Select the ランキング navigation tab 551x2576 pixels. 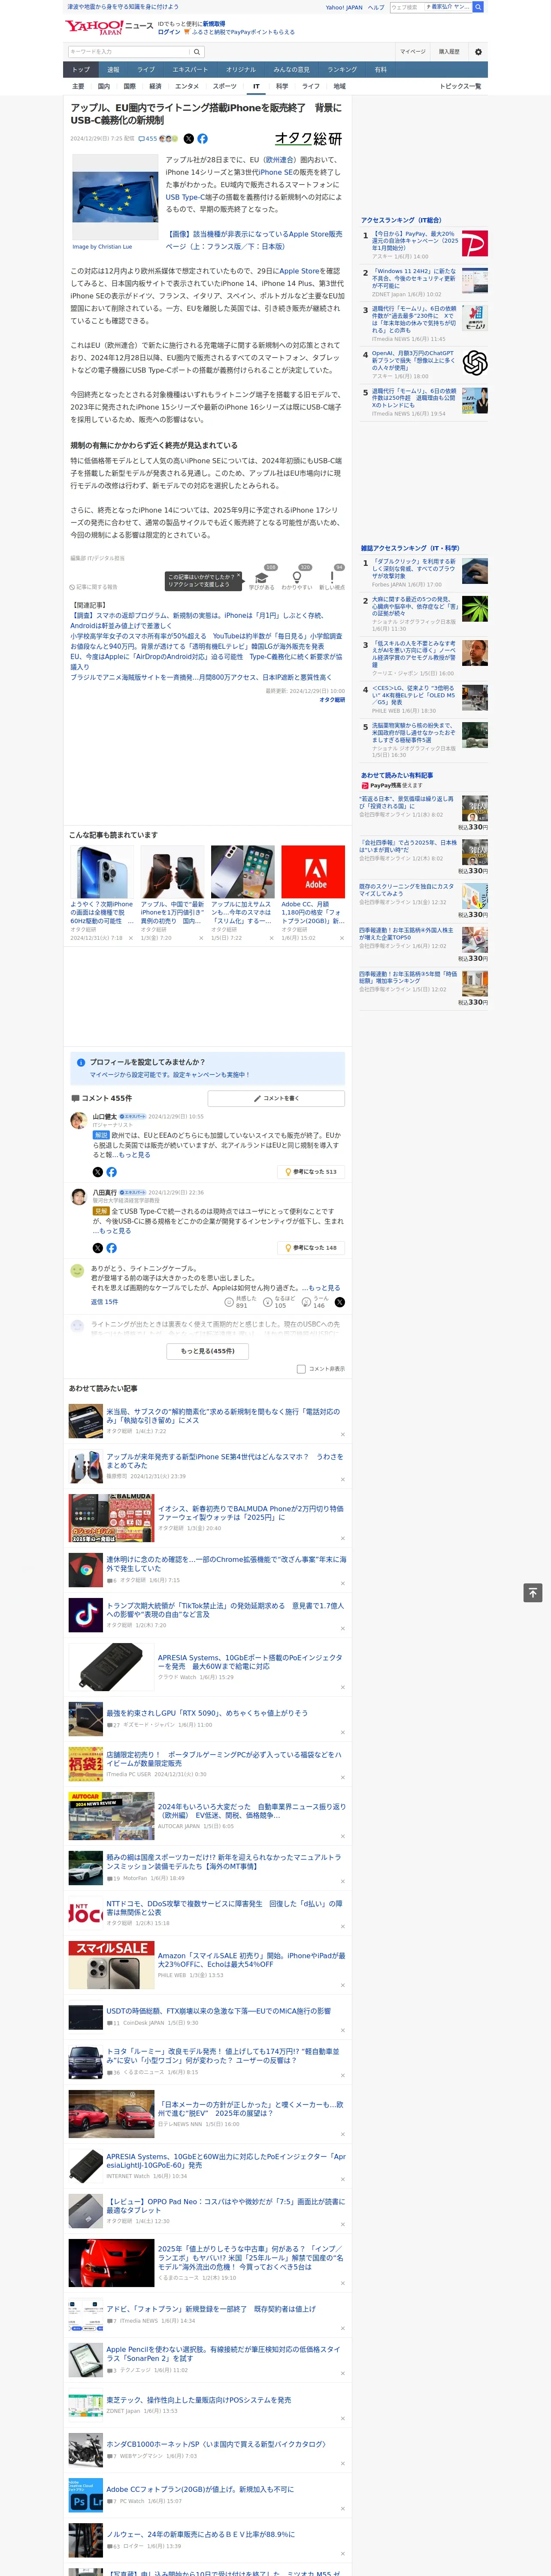point(342,70)
